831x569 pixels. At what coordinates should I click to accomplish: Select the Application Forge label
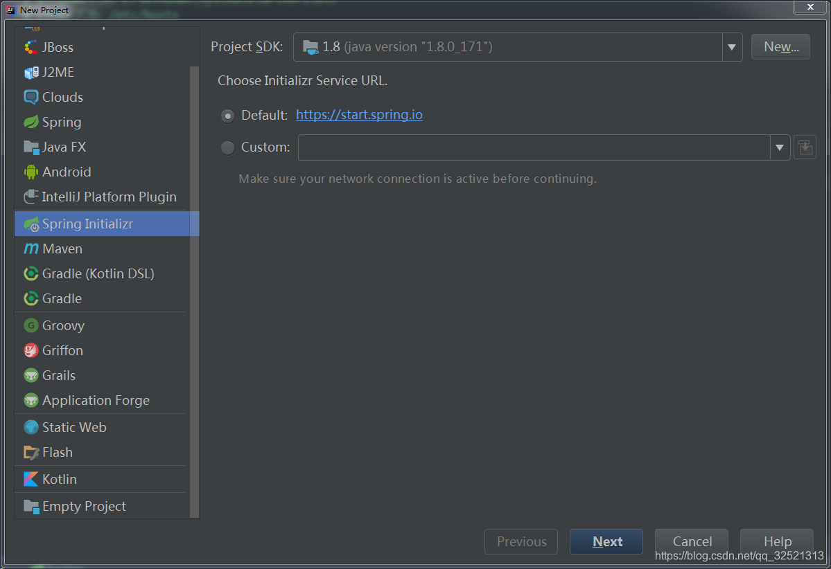tap(96, 399)
